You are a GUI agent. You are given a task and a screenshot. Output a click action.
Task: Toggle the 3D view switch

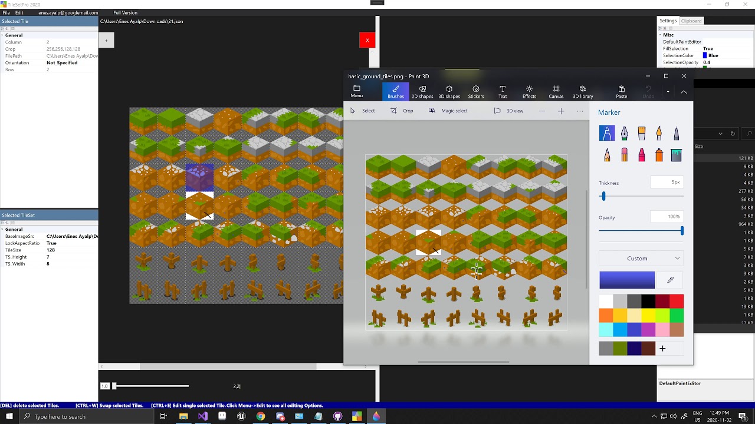[509, 111]
